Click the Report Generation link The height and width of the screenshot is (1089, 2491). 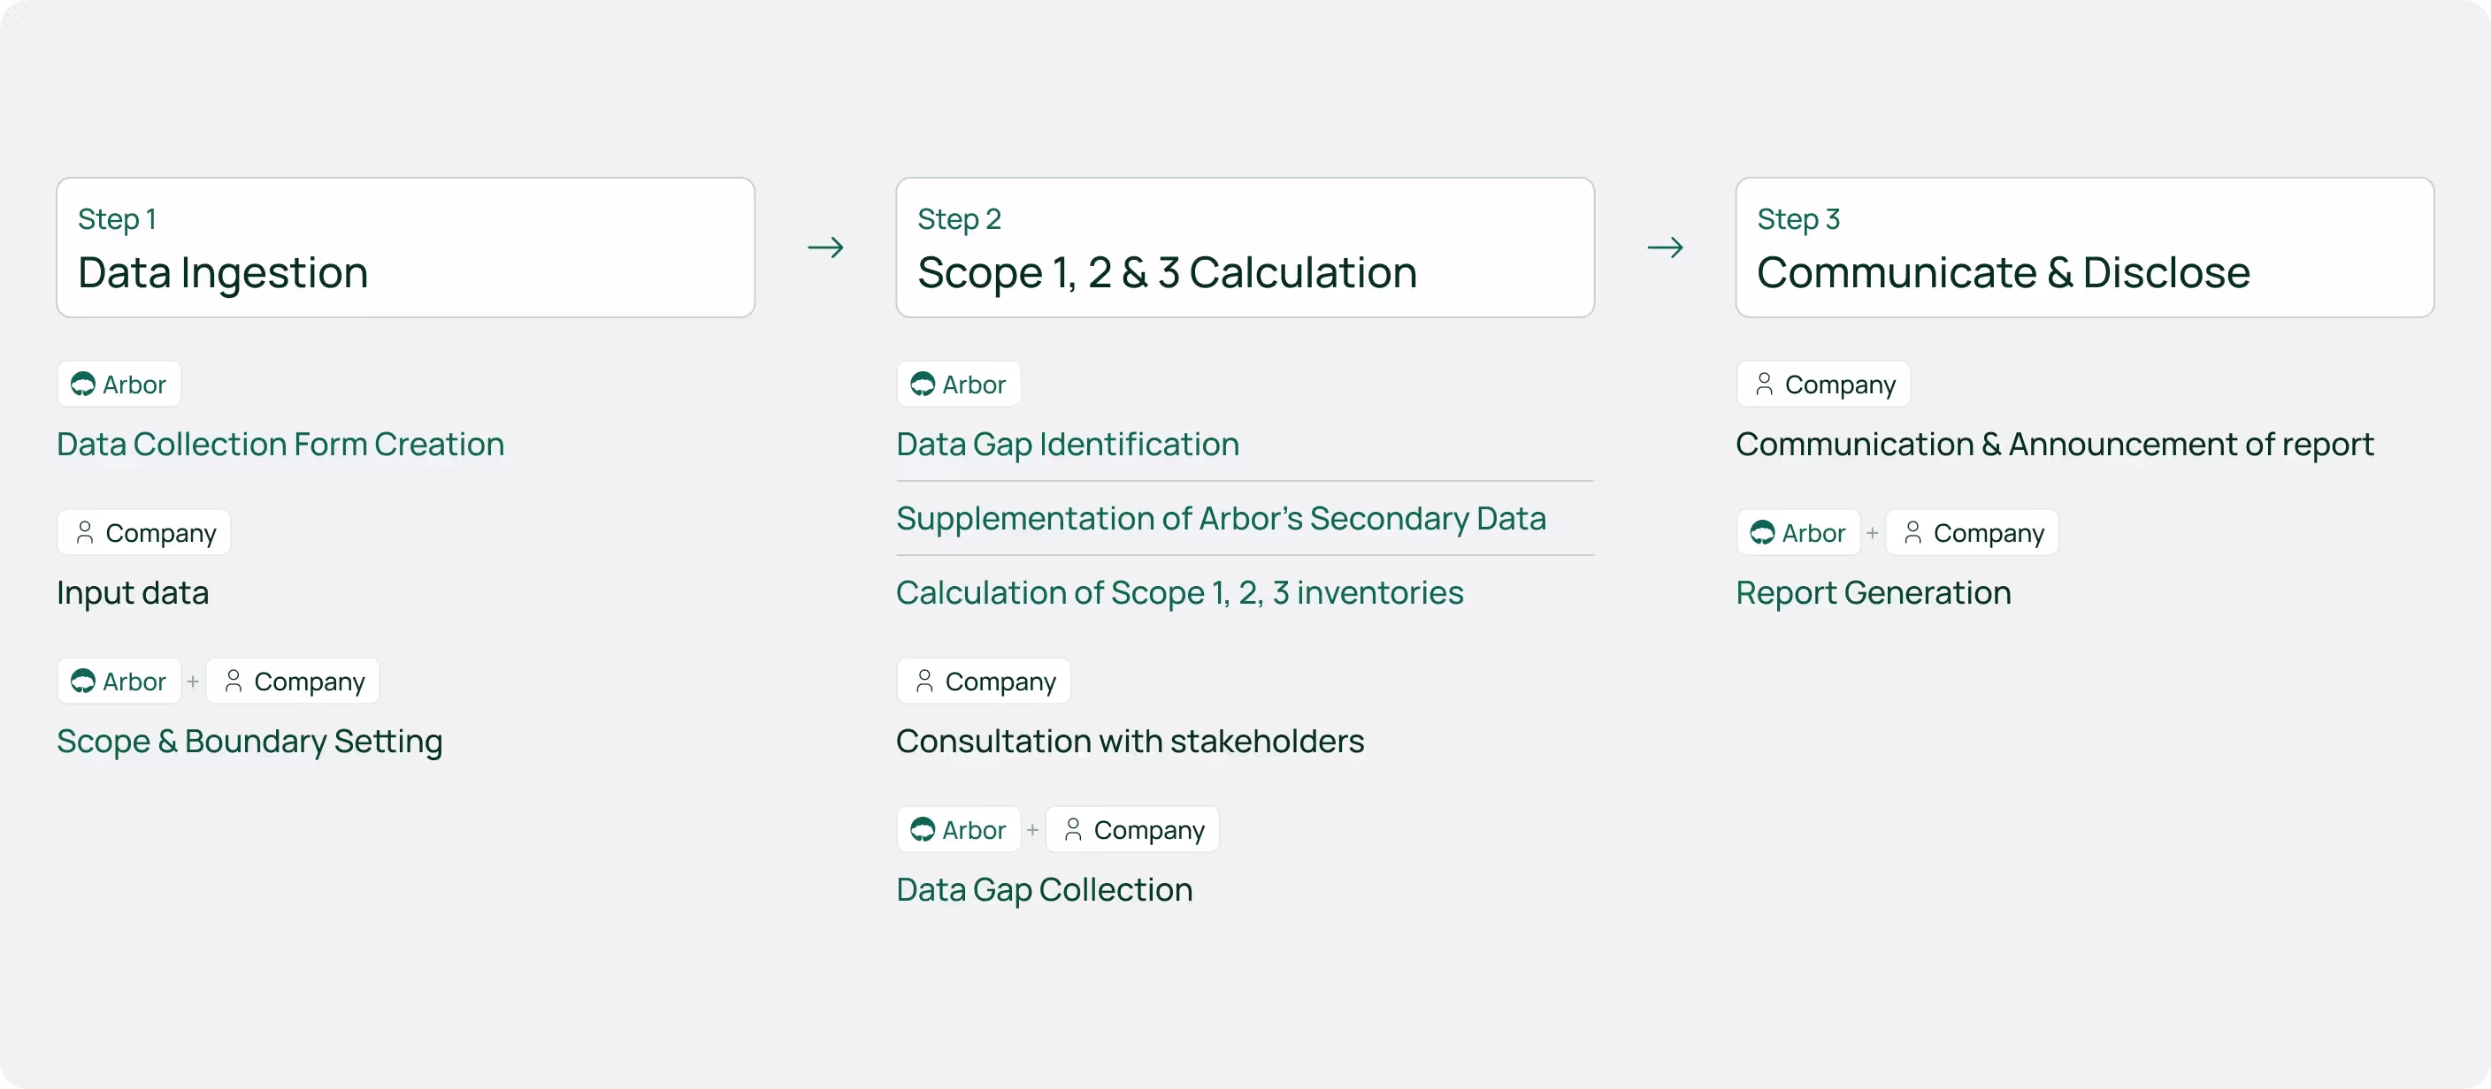click(x=1873, y=593)
